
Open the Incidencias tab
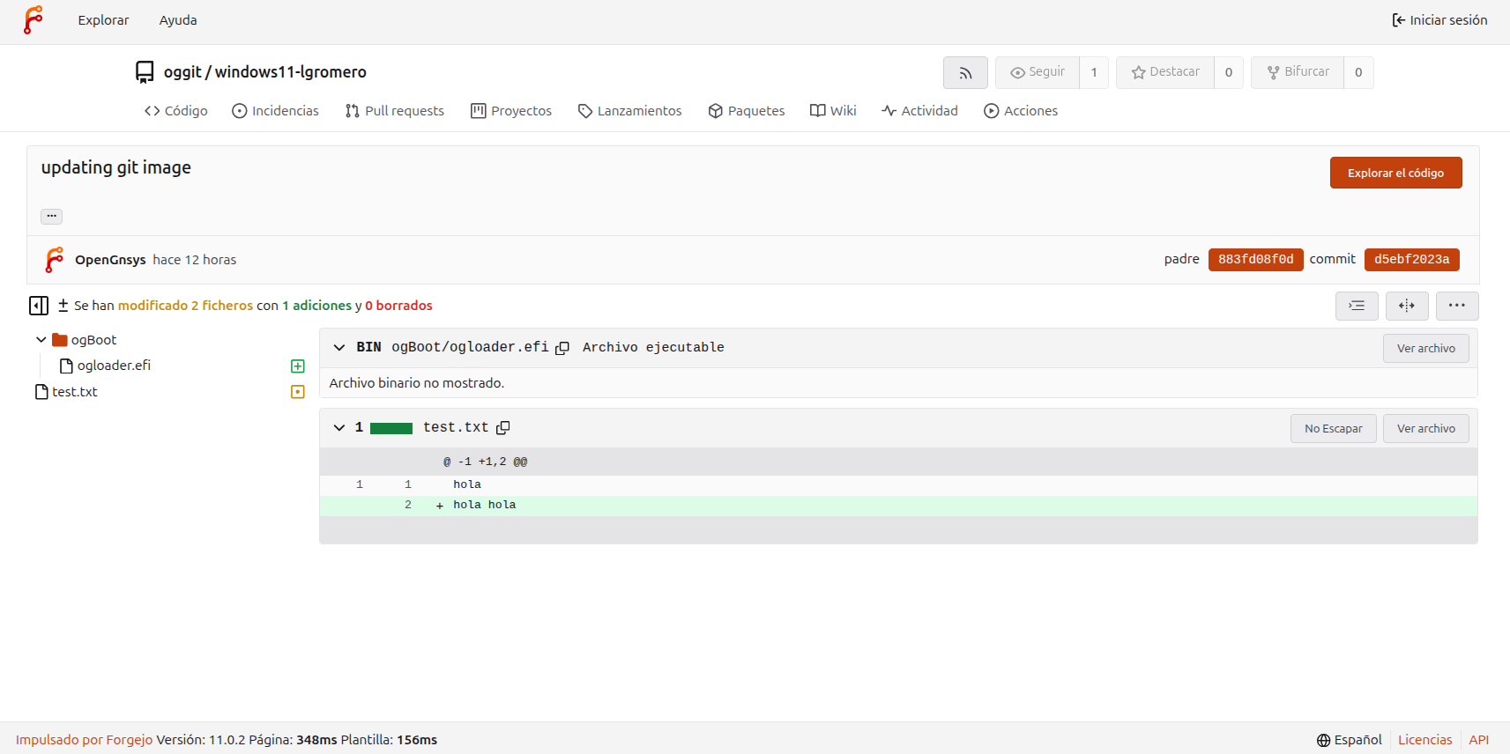coord(275,111)
